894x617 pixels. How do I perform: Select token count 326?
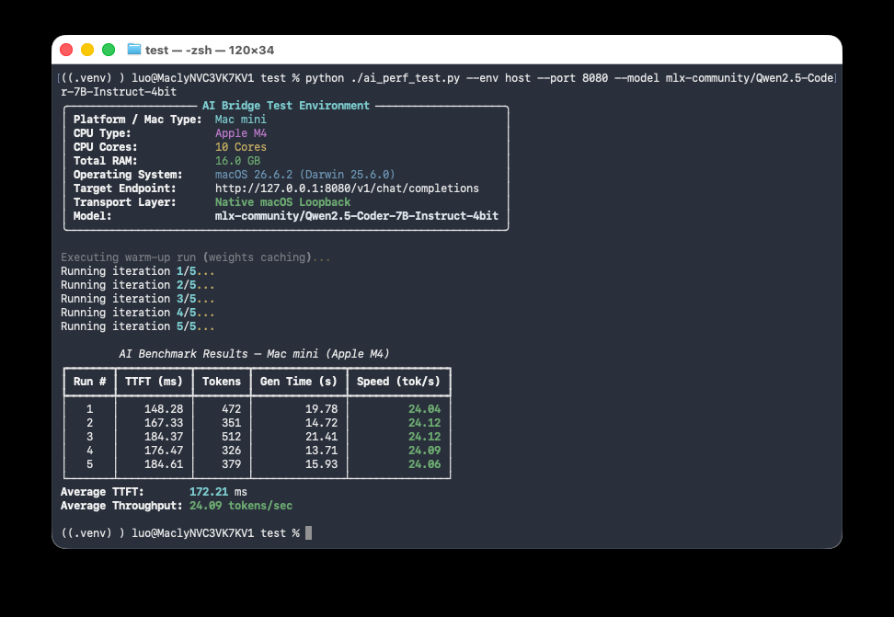(232, 451)
